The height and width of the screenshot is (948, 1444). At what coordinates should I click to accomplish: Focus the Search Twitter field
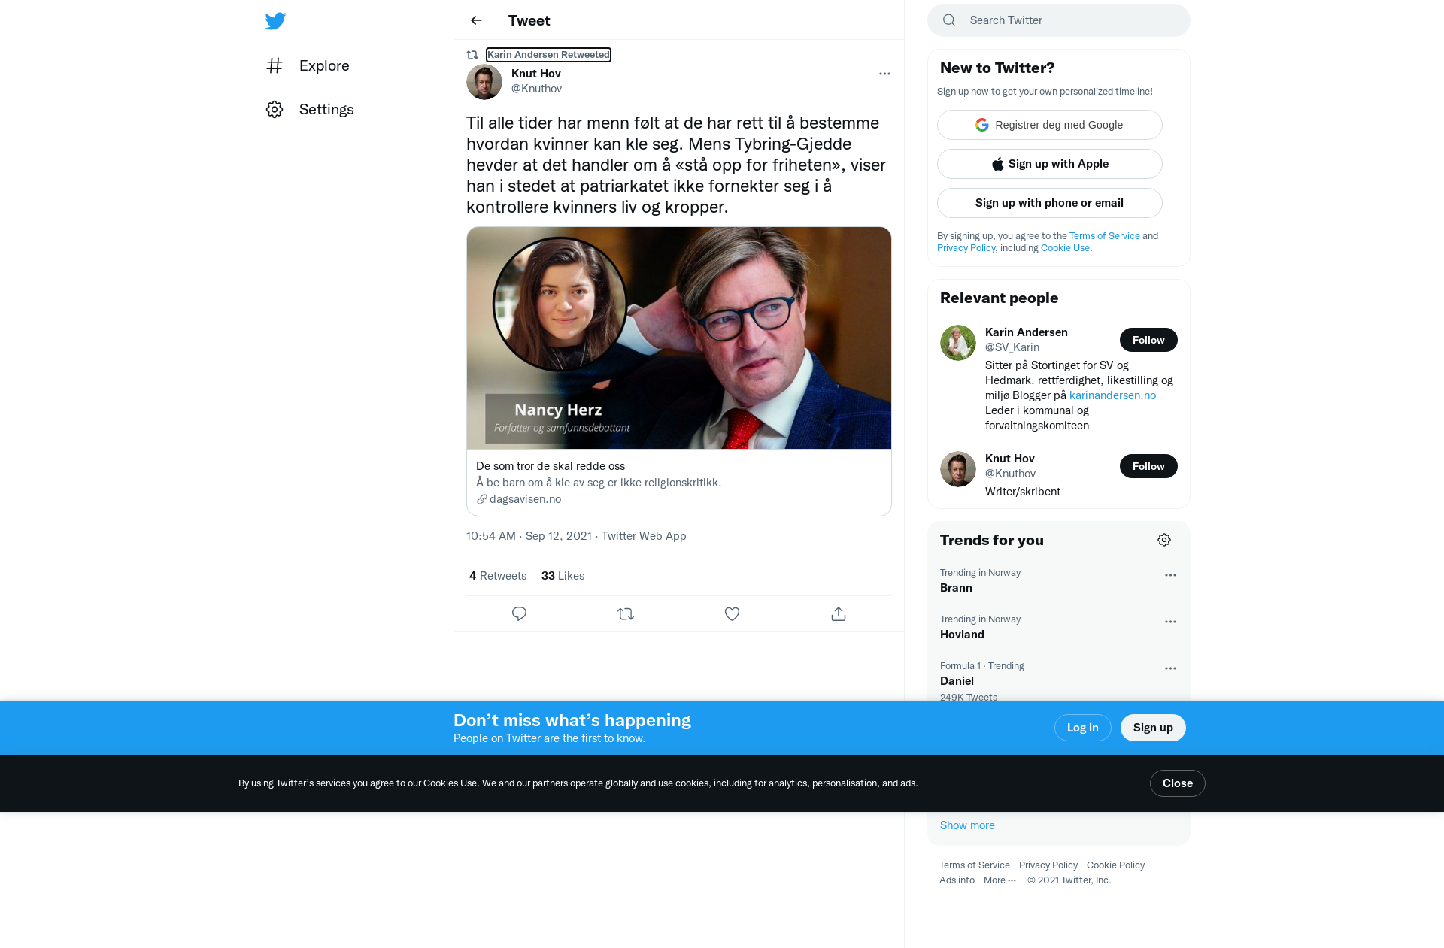click(1059, 20)
